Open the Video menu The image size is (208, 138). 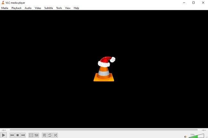(x=38, y=8)
